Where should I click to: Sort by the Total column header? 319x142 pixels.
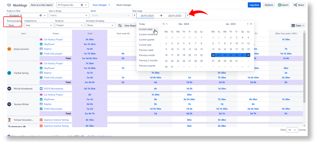[x=89, y=34]
